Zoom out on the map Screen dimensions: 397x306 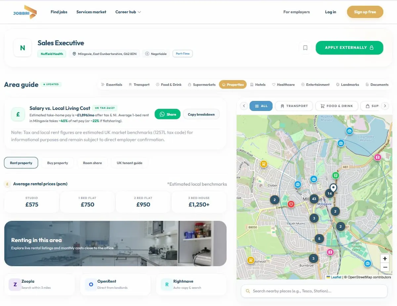(x=385, y=267)
